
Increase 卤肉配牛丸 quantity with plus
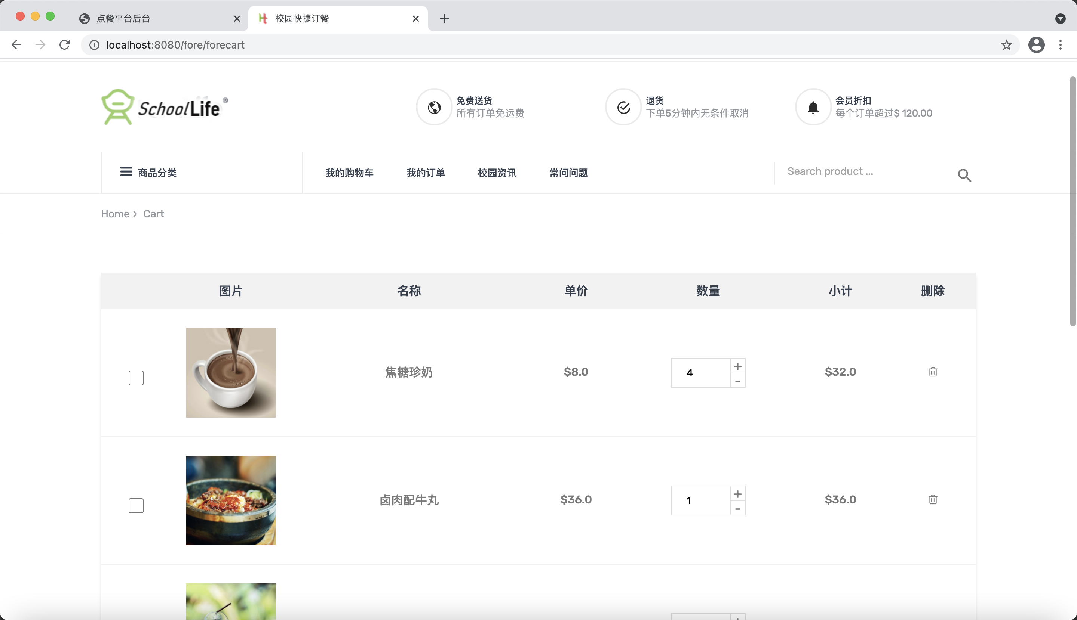coord(737,493)
